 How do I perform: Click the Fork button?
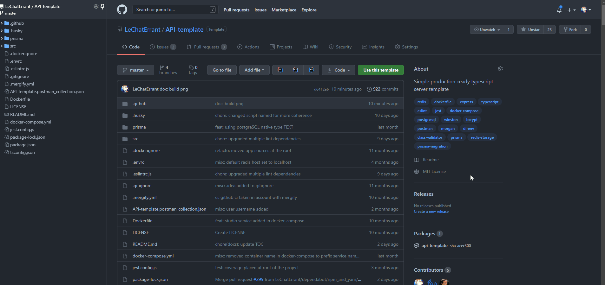tap(570, 29)
